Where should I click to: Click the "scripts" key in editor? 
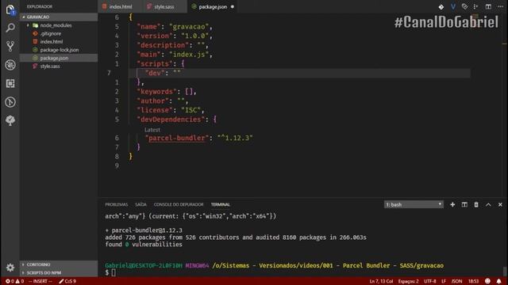point(155,63)
